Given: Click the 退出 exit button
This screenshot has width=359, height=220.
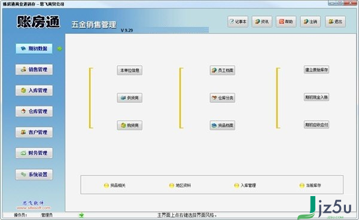Looking at the screenshot, I should coord(336,22).
